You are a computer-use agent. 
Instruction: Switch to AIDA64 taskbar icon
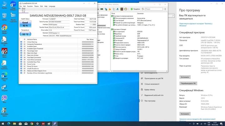(43, 124)
